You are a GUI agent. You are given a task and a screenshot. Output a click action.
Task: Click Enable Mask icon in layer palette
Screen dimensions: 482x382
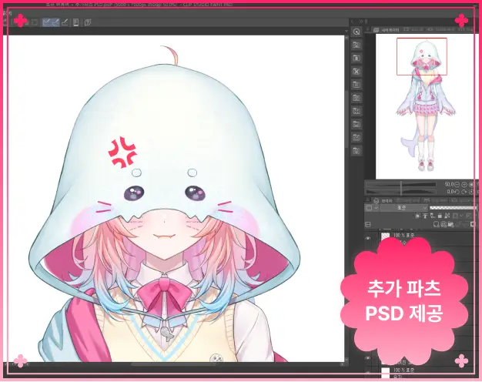(x=455, y=216)
